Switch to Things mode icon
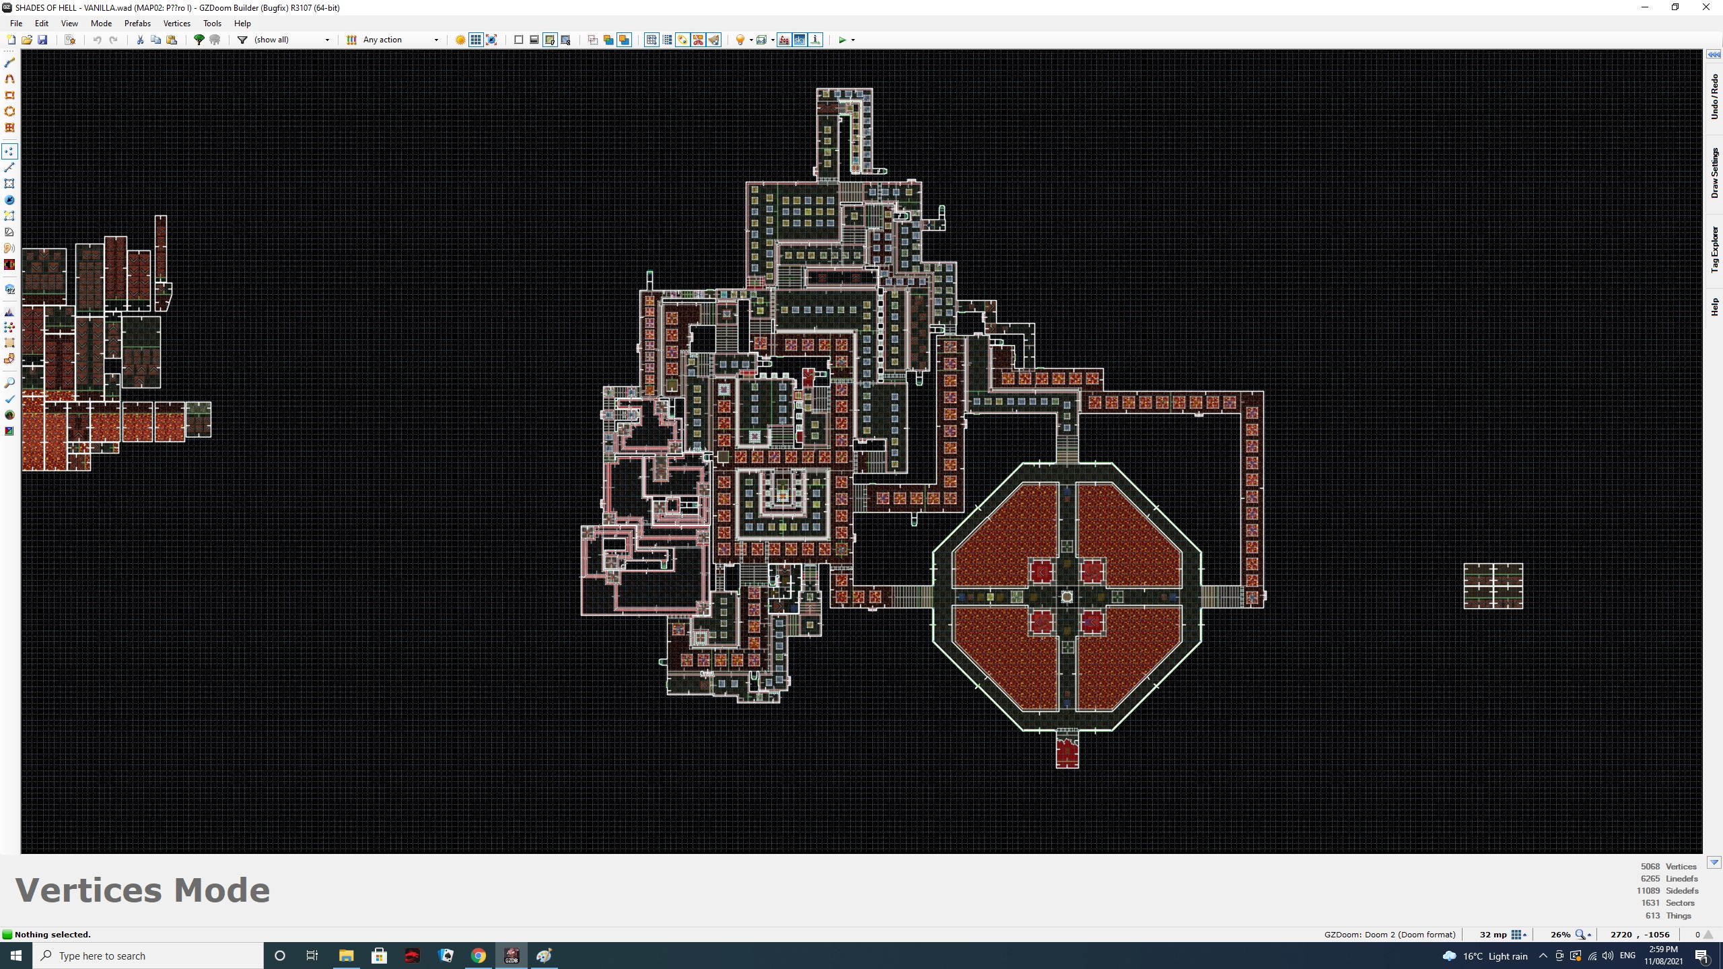Screen dimensions: 1723x969 click(x=9, y=200)
